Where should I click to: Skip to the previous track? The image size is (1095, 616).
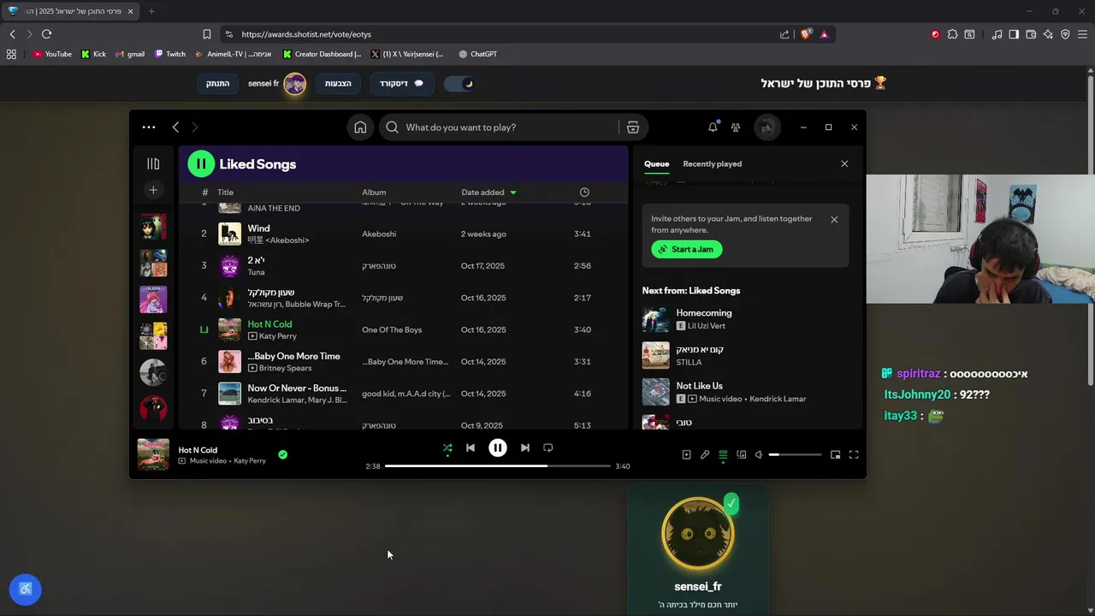pos(470,447)
